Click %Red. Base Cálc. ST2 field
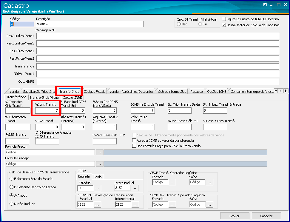Image resolution: width=290 pixels, height=222 pixels. (105, 141)
